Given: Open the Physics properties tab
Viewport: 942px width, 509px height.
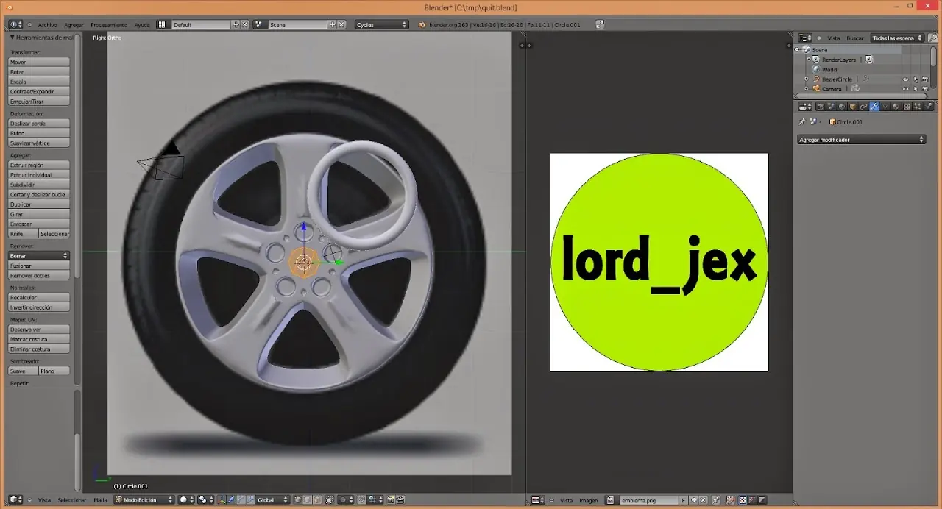Looking at the screenshot, I should [928, 106].
